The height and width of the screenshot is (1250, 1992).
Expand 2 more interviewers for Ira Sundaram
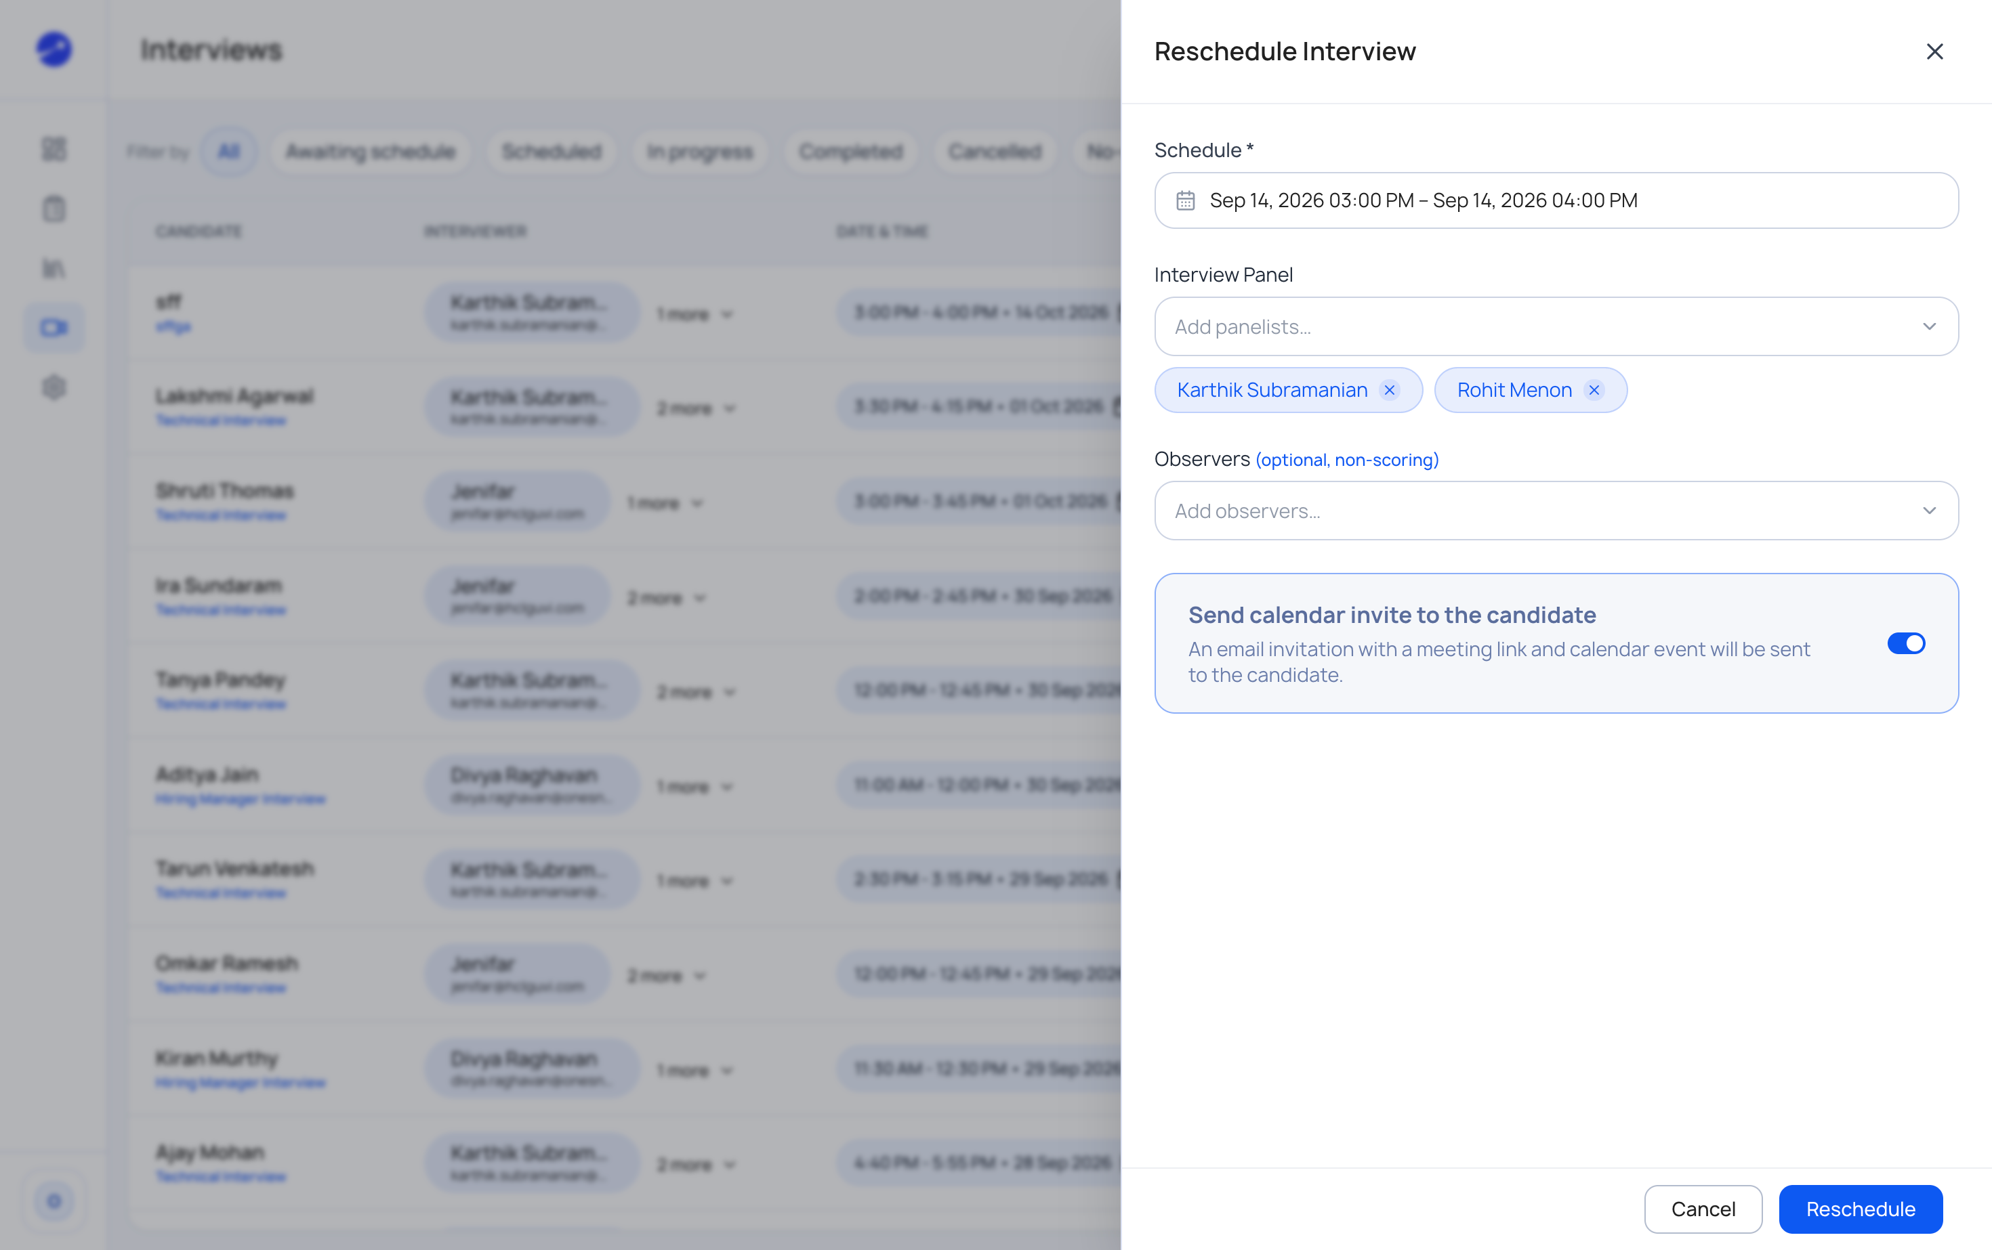[666, 598]
